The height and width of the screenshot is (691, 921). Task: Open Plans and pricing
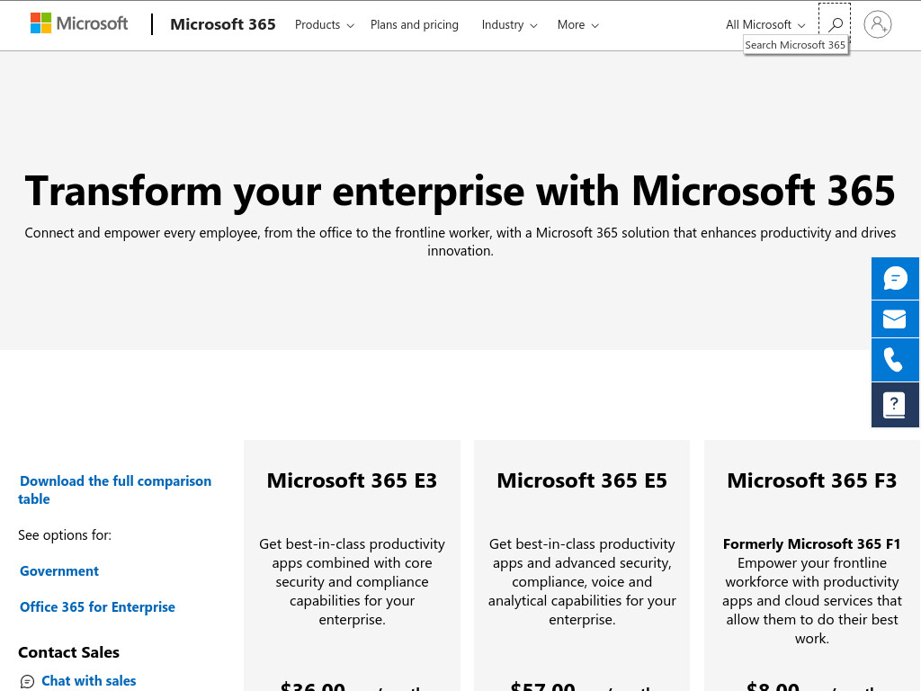pyautogui.click(x=414, y=24)
